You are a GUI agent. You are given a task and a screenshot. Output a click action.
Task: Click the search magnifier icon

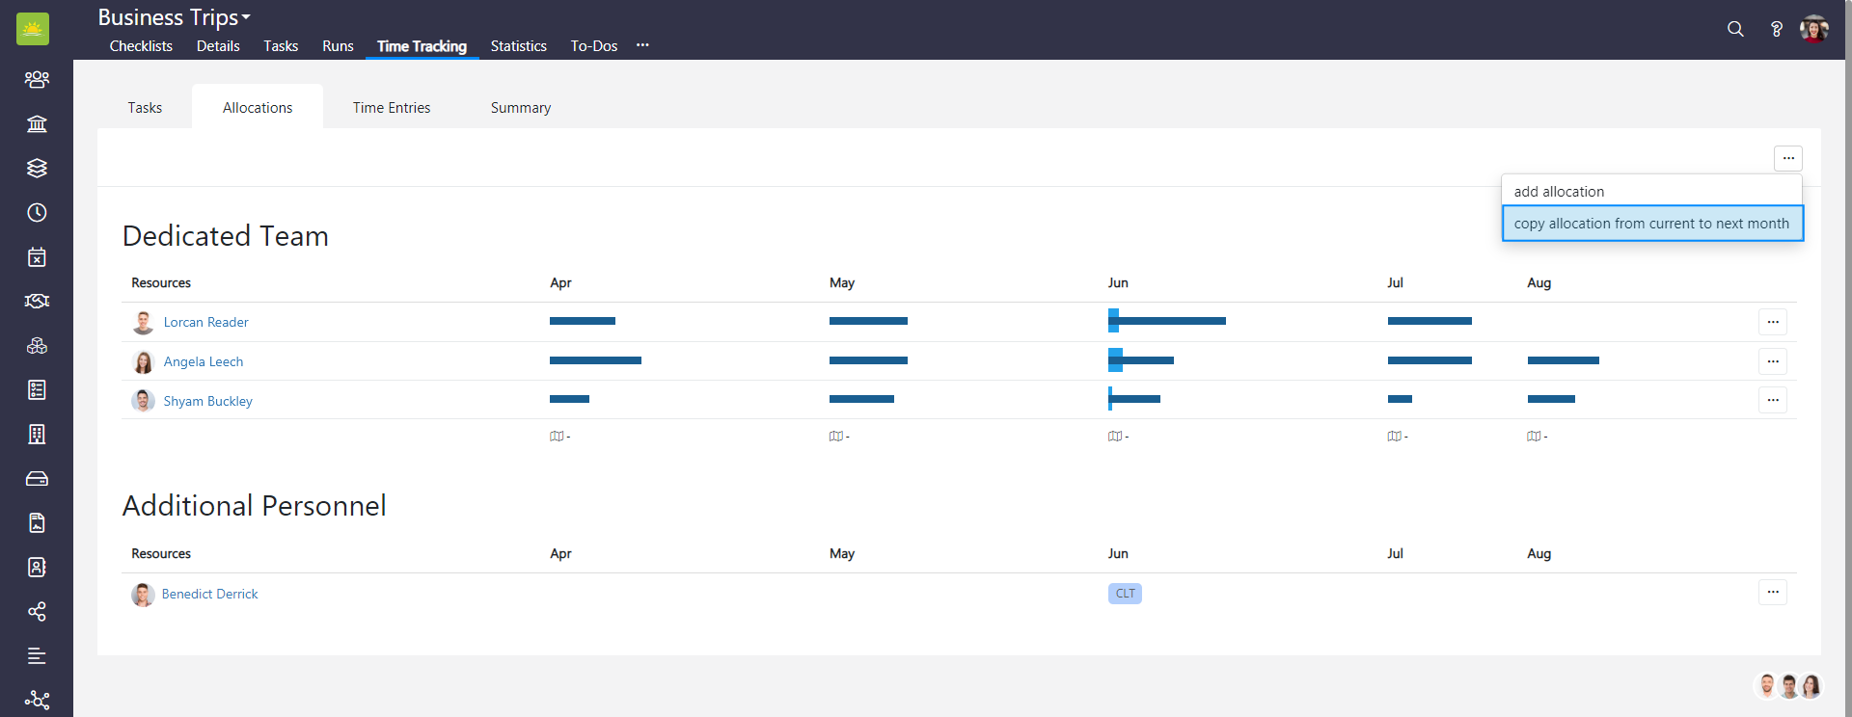[1735, 29]
